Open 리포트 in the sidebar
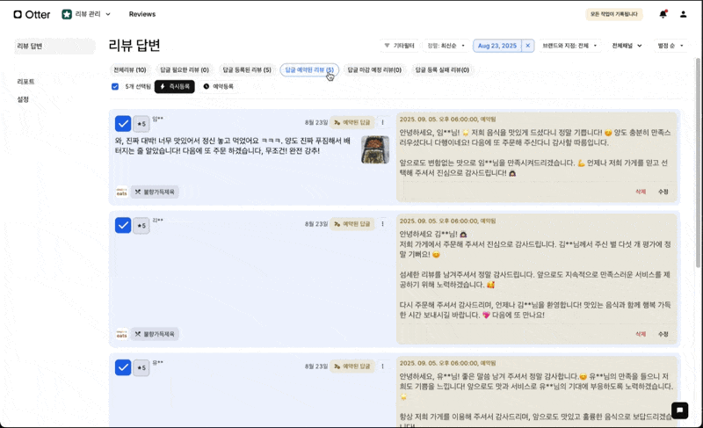 (x=25, y=82)
